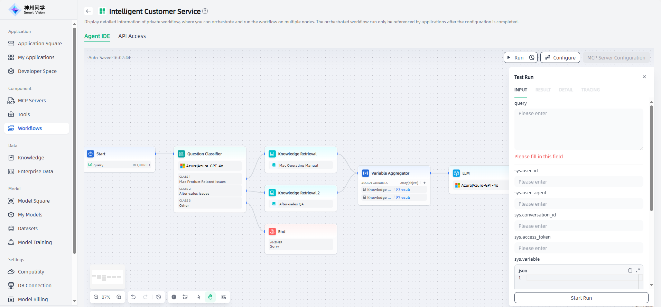This screenshot has height=307, width=661.
Task: Click the zoom out magnifier icon
Action: (x=96, y=297)
